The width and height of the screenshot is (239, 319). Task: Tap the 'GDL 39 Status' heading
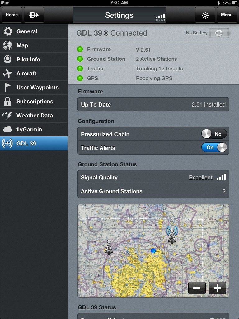97,307
